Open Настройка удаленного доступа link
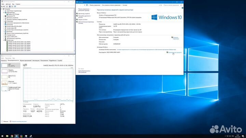This screenshot has height=138, width=246. point(84,17)
